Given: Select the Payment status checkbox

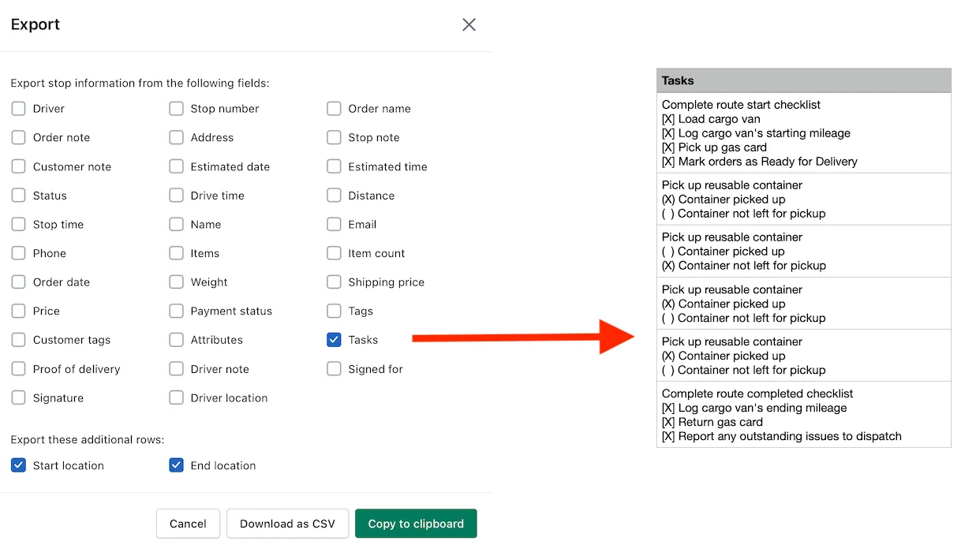Looking at the screenshot, I should tap(176, 311).
